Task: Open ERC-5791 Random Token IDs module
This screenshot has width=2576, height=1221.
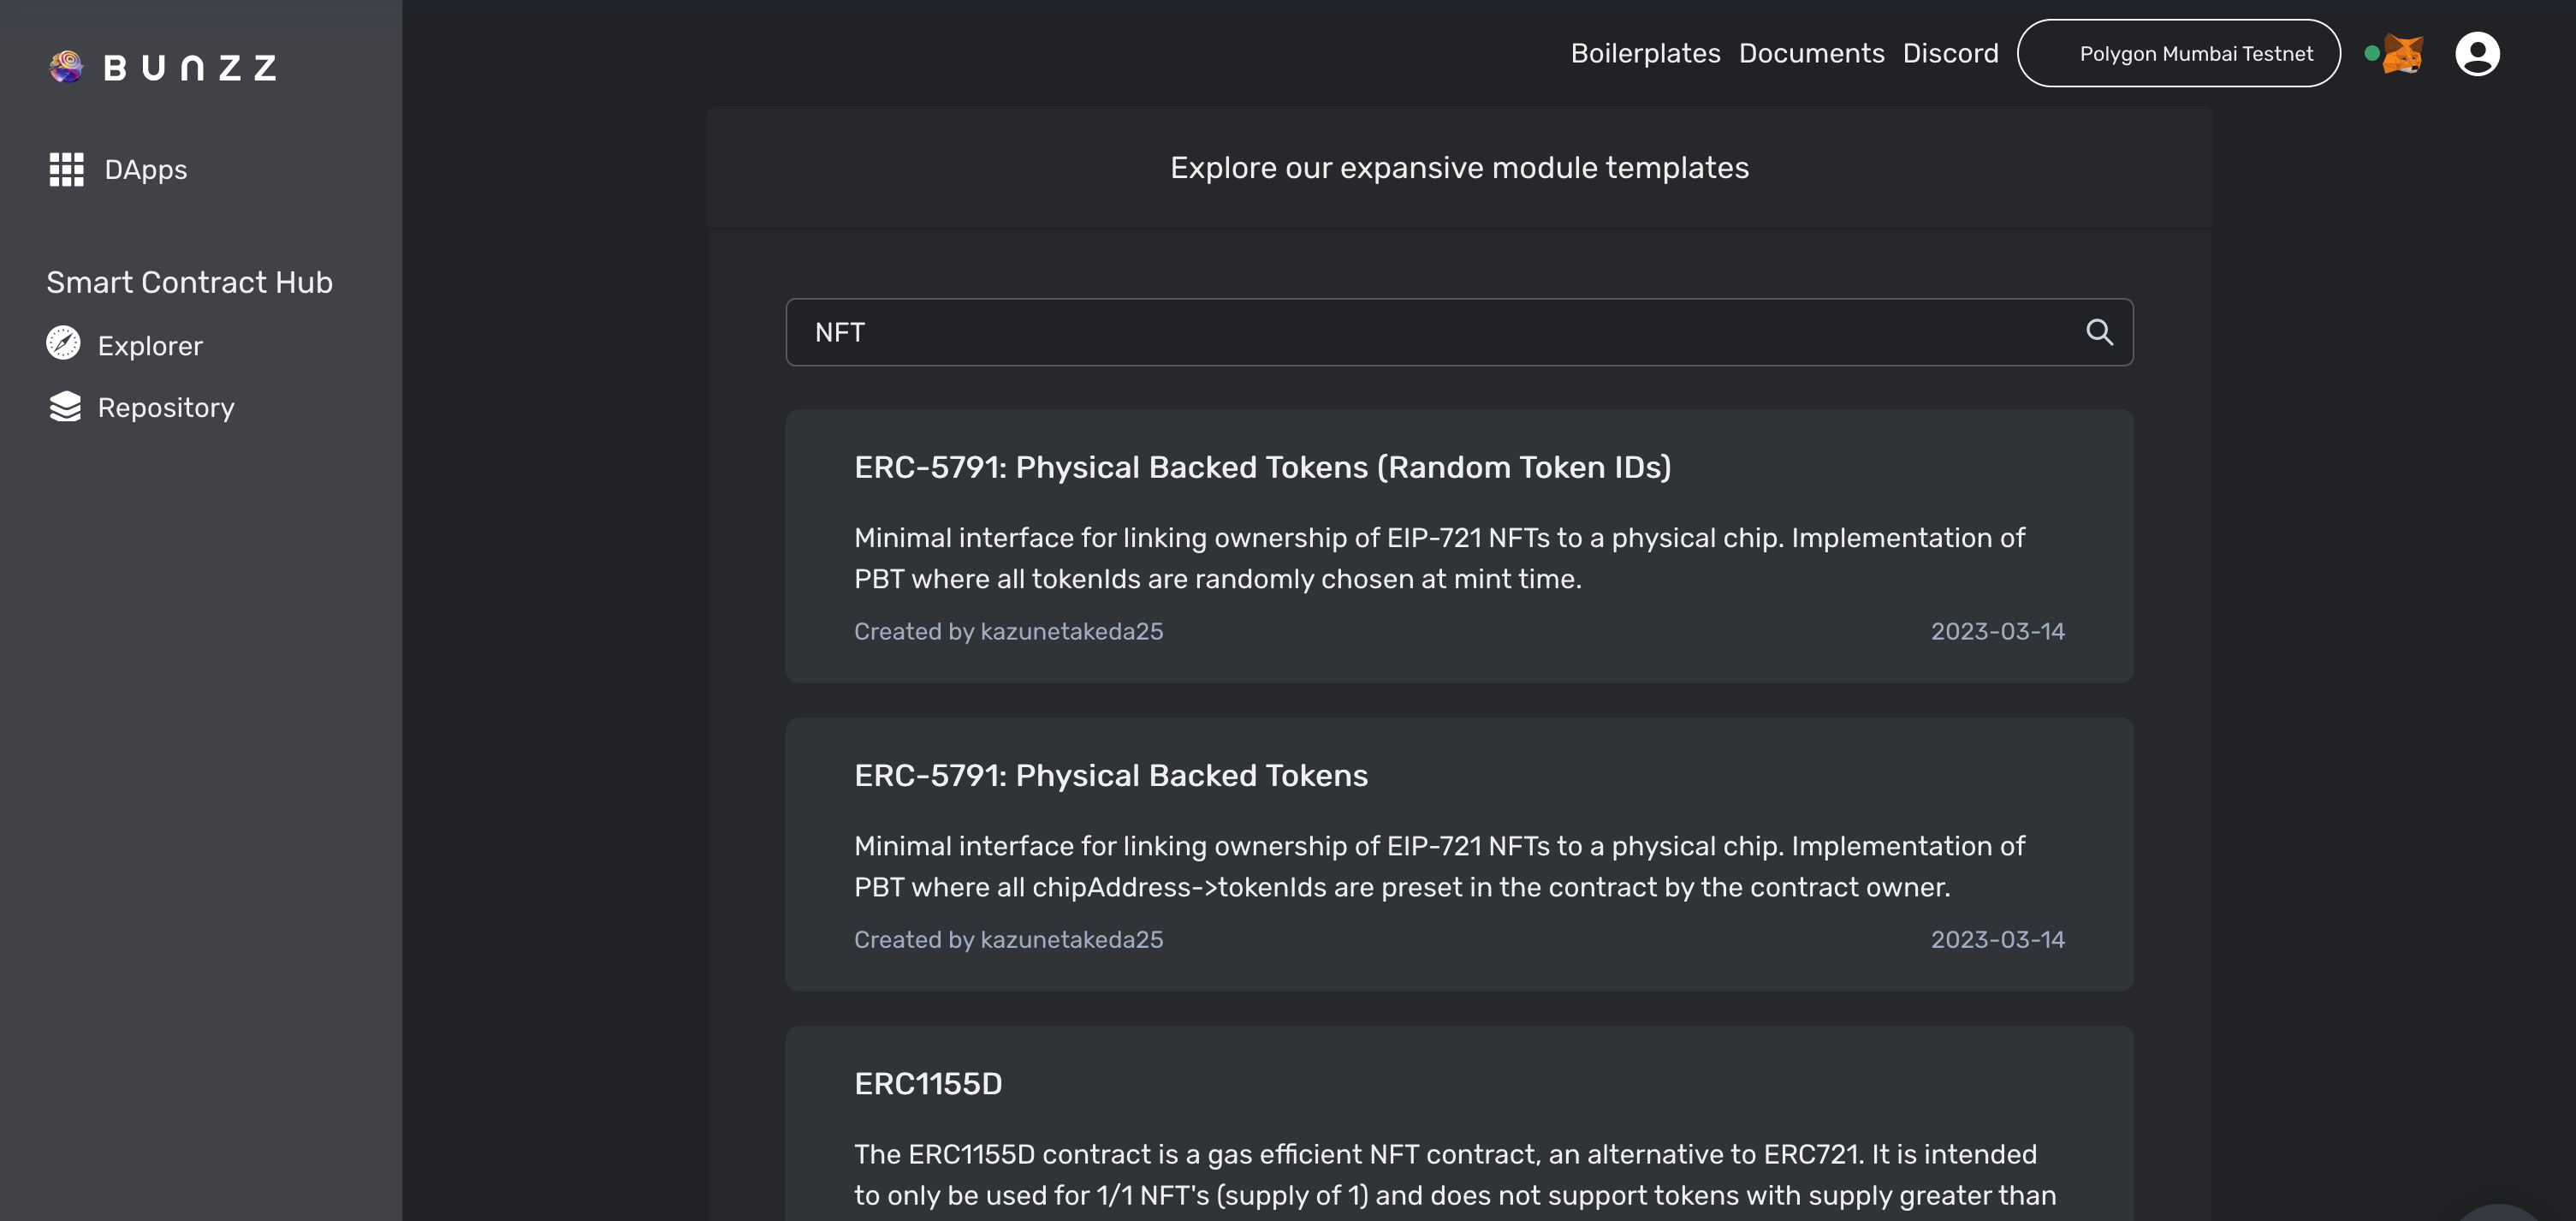Action: pyautogui.click(x=1262, y=468)
